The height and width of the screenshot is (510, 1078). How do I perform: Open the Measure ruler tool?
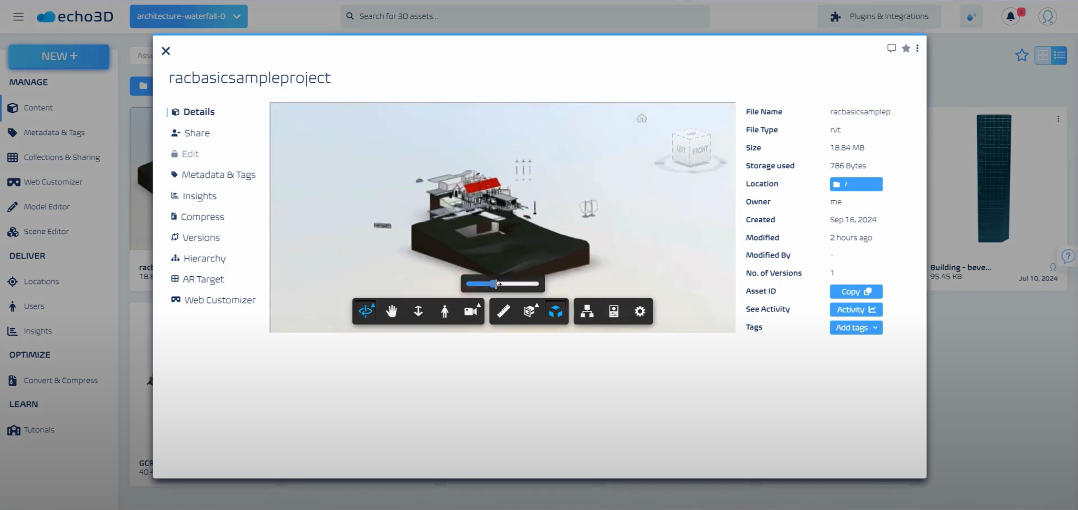point(503,311)
